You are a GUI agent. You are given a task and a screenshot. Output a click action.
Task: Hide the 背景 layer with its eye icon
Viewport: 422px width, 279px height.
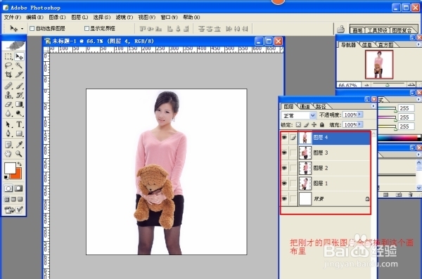point(284,199)
